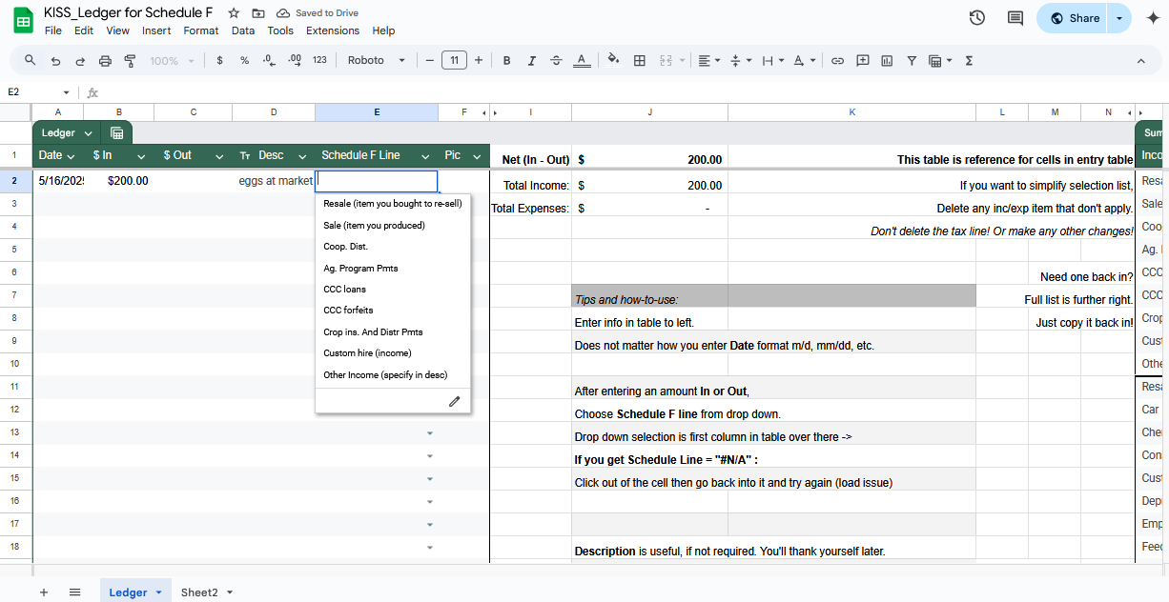Click the font size input box

(454, 61)
